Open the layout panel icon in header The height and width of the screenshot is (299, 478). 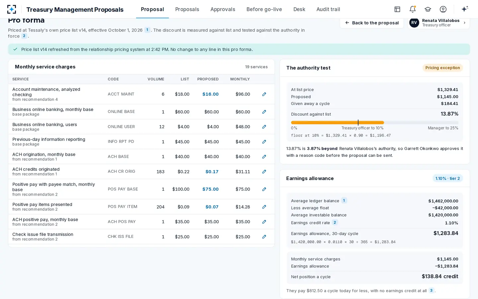pos(397,9)
